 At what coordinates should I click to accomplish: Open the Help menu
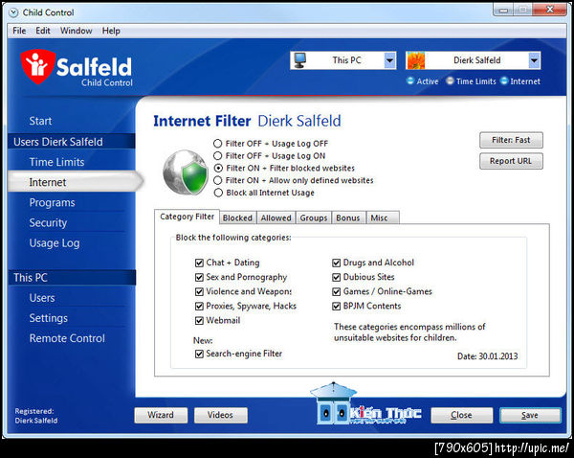(x=111, y=31)
